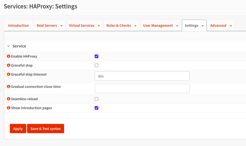Open the Advanced tab
The image size is (246, 146).
(221, 26)
